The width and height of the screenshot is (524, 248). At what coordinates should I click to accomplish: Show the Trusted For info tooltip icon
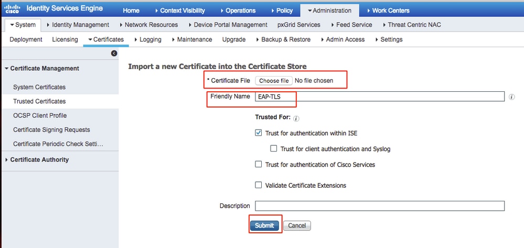coord(296,118)
